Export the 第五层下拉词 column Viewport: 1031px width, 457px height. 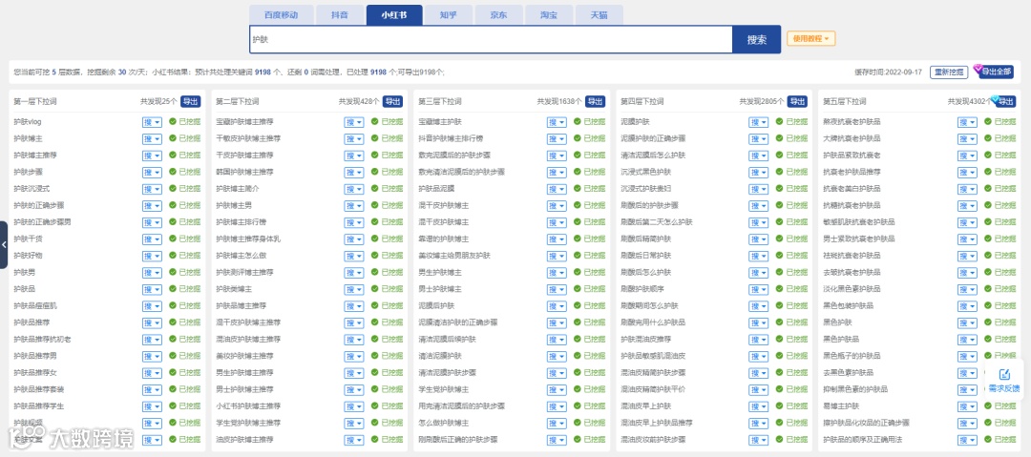[1006, 102]
